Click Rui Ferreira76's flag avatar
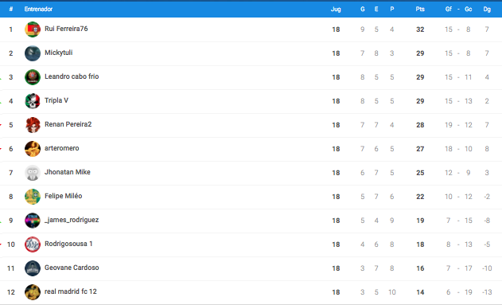502x305 pixels. (33, 29)
